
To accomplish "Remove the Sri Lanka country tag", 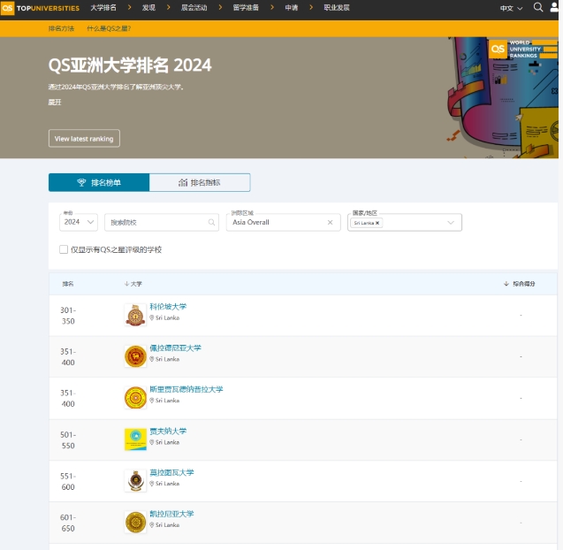I will pyautogui.click(x=377, y=223).
